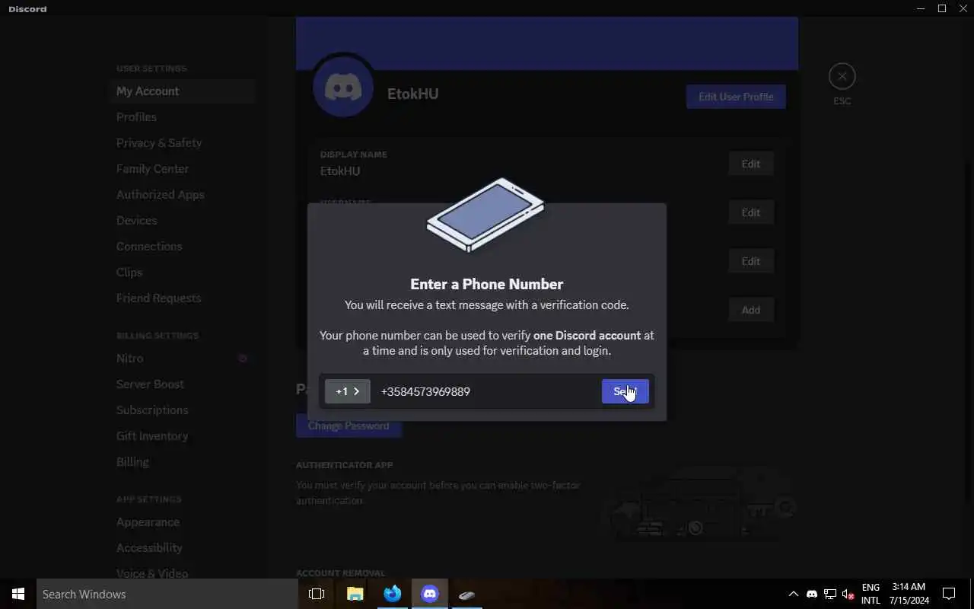Open clock showing 3:14 AM
Screen dimensions: 974x609
click(x=909, y=594)
